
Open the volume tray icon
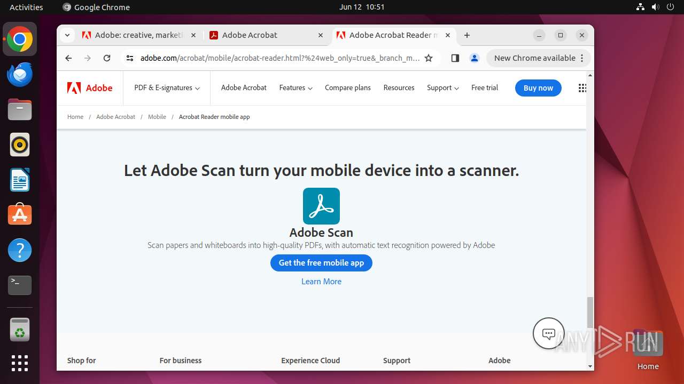(655, 7)
